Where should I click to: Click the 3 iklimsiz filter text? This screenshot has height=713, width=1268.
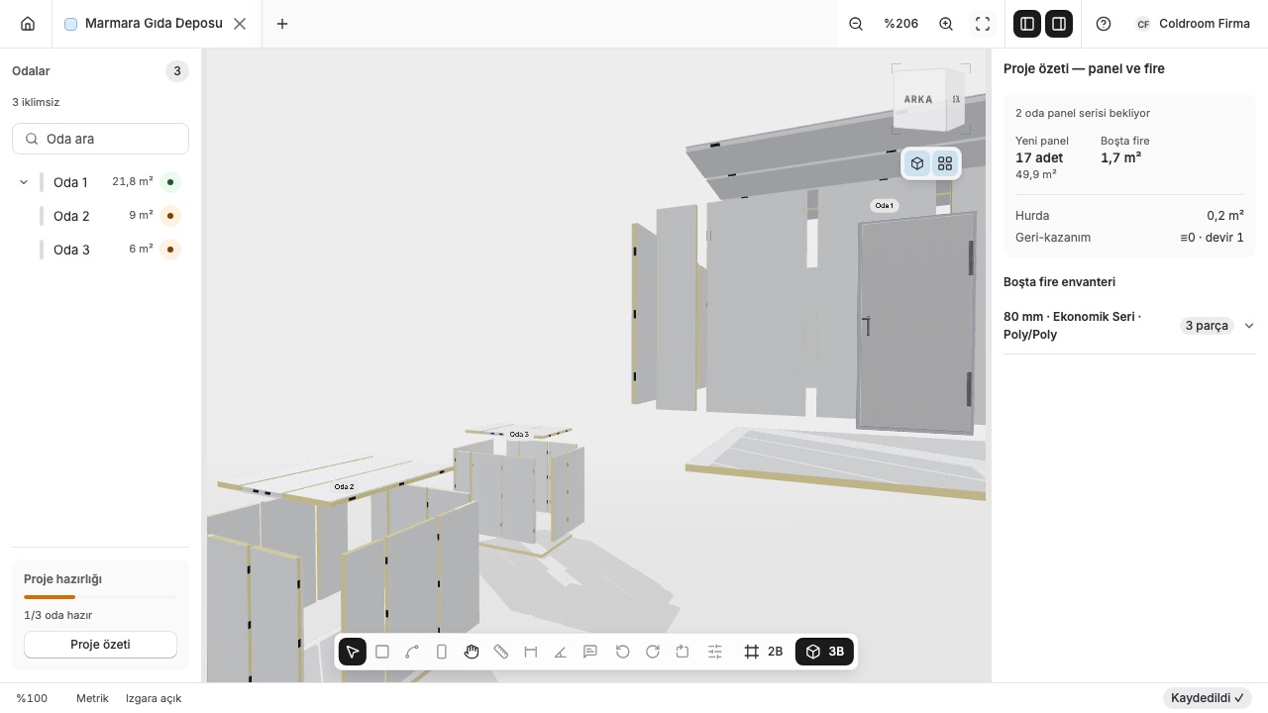[x=36, y=102]
